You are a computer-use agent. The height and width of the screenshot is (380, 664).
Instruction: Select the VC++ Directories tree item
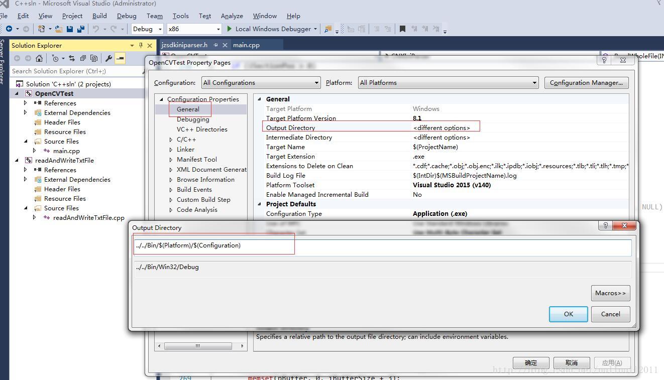202,130
